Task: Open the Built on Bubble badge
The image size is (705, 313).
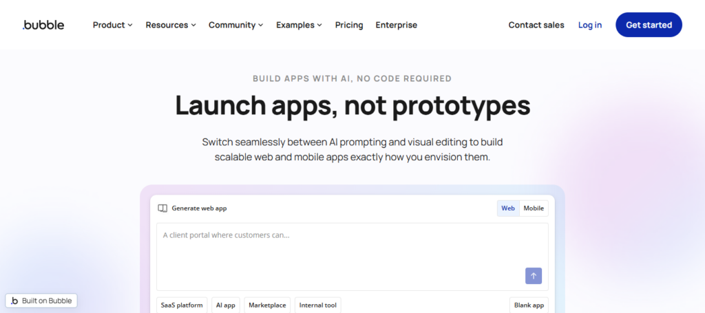Action: [41, 301]
